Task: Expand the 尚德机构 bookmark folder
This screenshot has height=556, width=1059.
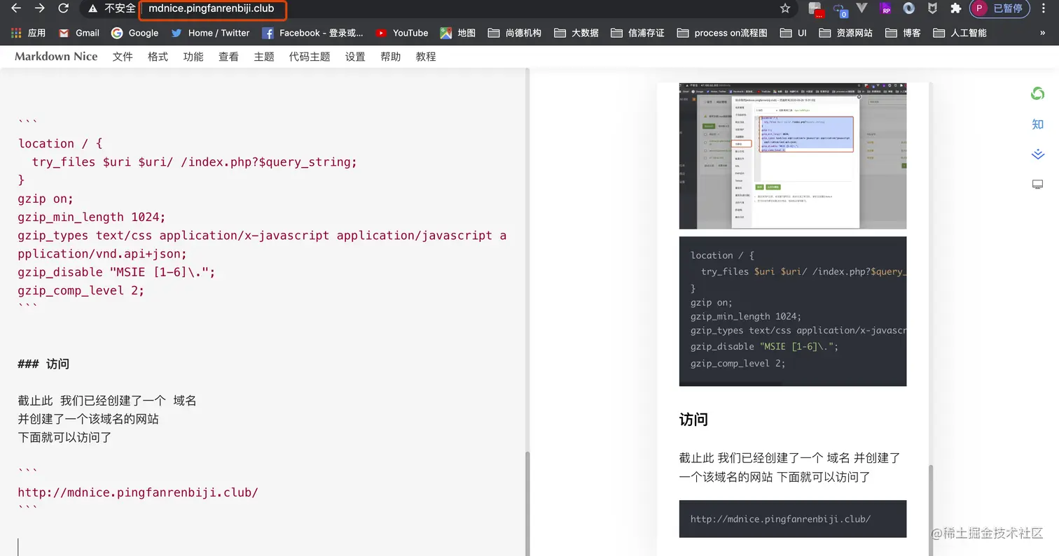Action: tap(515, 33)
